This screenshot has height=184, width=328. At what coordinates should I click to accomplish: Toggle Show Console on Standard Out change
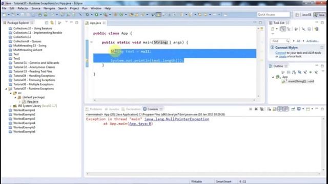click(280, 109)
